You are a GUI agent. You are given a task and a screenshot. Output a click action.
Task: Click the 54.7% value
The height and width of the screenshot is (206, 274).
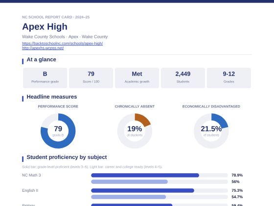point(237,197)
